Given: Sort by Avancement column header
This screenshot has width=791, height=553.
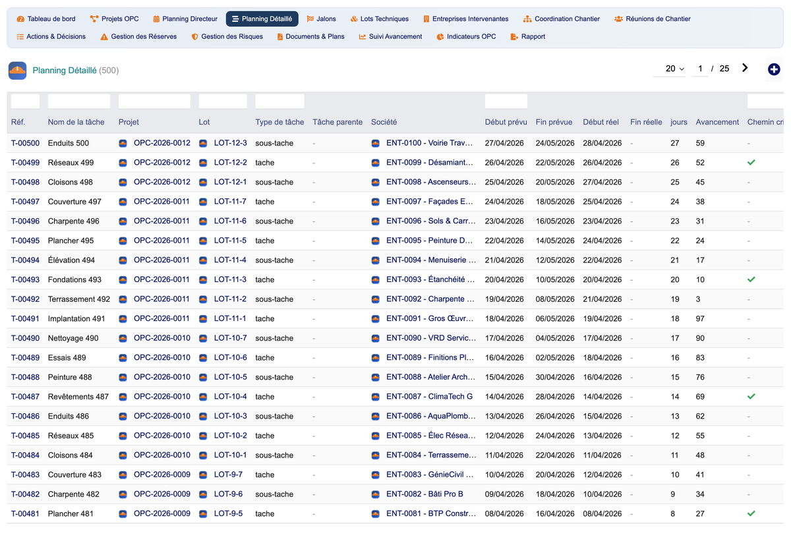Looking at the screenshot, I should tap(717, 122).
